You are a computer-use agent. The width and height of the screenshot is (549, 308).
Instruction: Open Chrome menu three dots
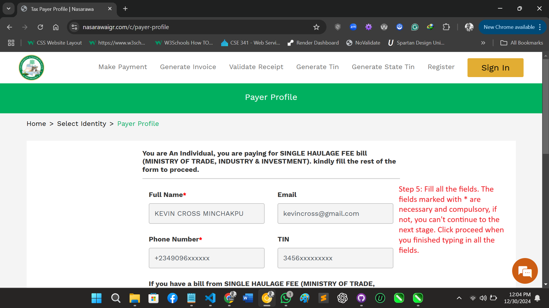tap(540, 27)
